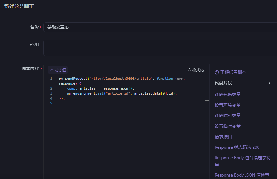Image resolution: width=277 pixels, height=179 pixels.
Task: Click the 动态值 dynamic value button
Action: coord(58,70)
